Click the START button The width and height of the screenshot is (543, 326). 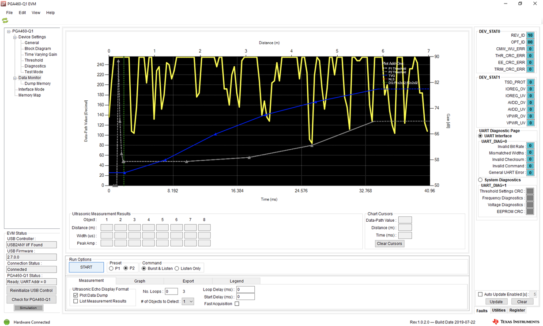(x=86, y=267)
